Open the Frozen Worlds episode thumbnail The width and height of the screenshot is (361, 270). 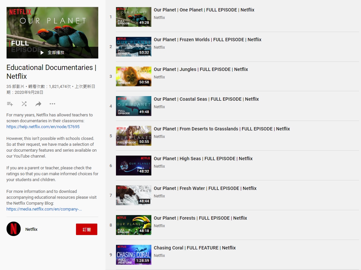tap(134, 47)
